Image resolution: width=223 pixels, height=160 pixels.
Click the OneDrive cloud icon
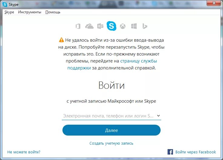(89, 26)
